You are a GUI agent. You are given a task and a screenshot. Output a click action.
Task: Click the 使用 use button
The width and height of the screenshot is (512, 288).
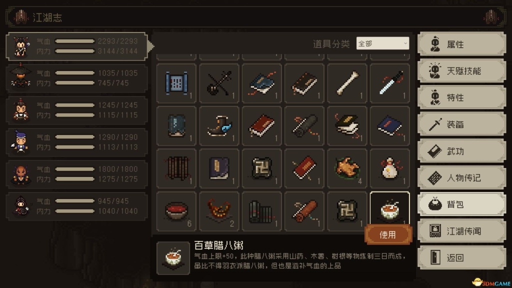click(x=388, y=235)
